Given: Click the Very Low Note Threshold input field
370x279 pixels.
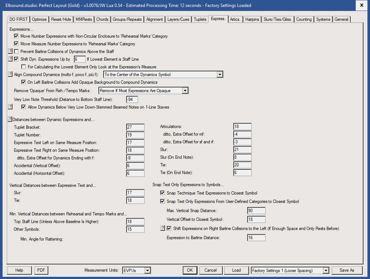Looking at the screenshot, I should click(132, 99).
